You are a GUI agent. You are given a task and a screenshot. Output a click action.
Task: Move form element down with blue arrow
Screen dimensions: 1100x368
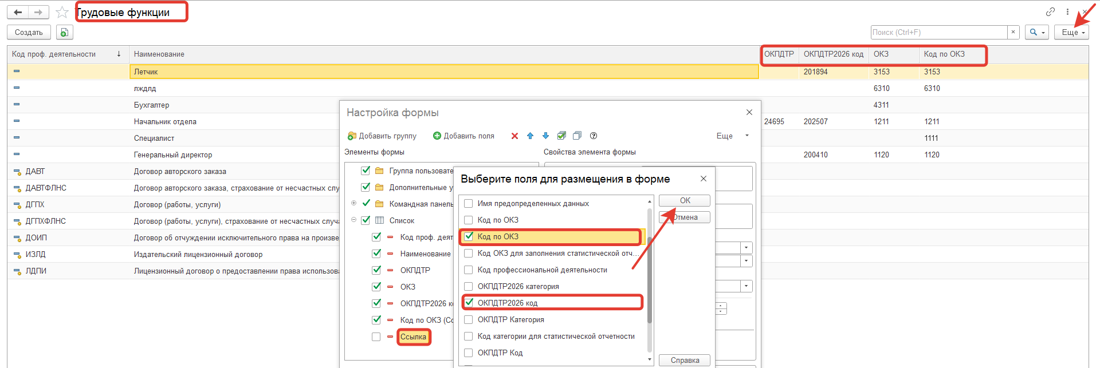tap(545, 136)
